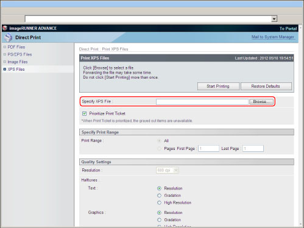Click the Last Updated timestamp text
Viewport: 304px width, 228px height.
[264, 59]
